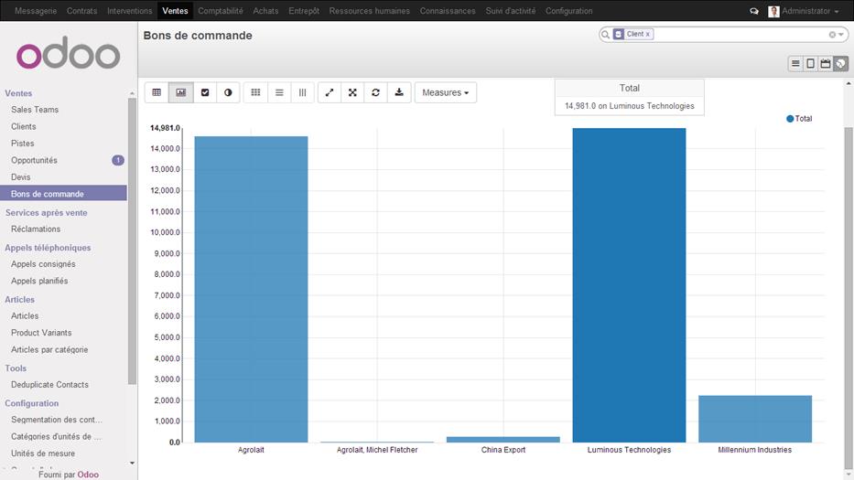Screen dimensions: 854x480
Task: Open the Connaissances menu
Action: 448,11
